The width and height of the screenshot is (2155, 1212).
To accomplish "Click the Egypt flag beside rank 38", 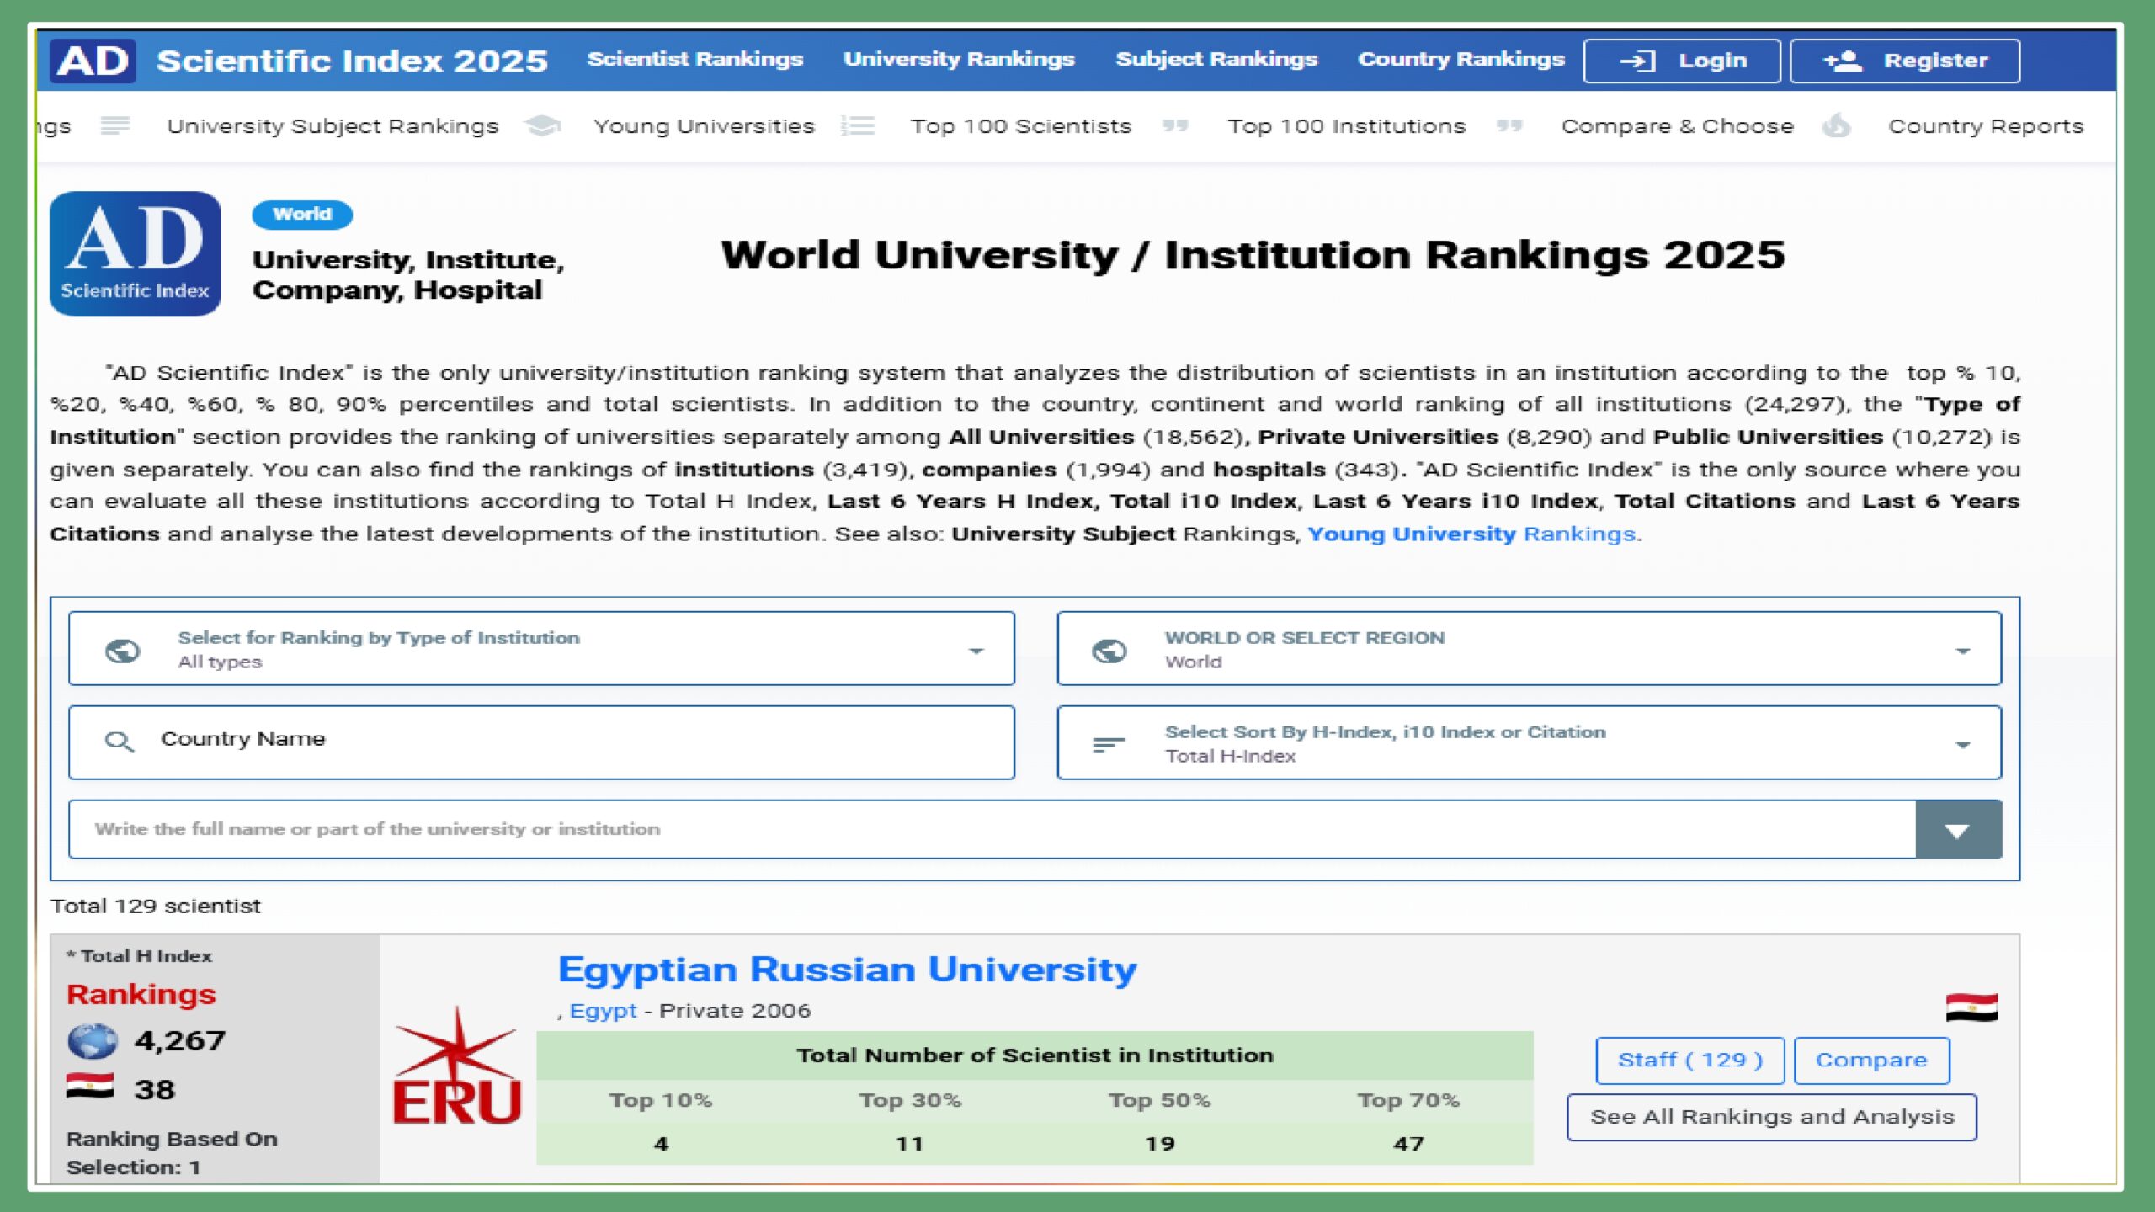I will click(90, 1087).
